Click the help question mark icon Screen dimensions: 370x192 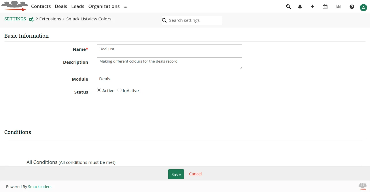[352, 6]
